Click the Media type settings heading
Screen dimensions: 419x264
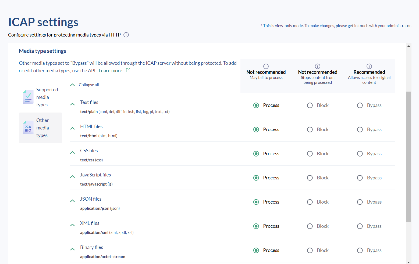click(42, 51)
